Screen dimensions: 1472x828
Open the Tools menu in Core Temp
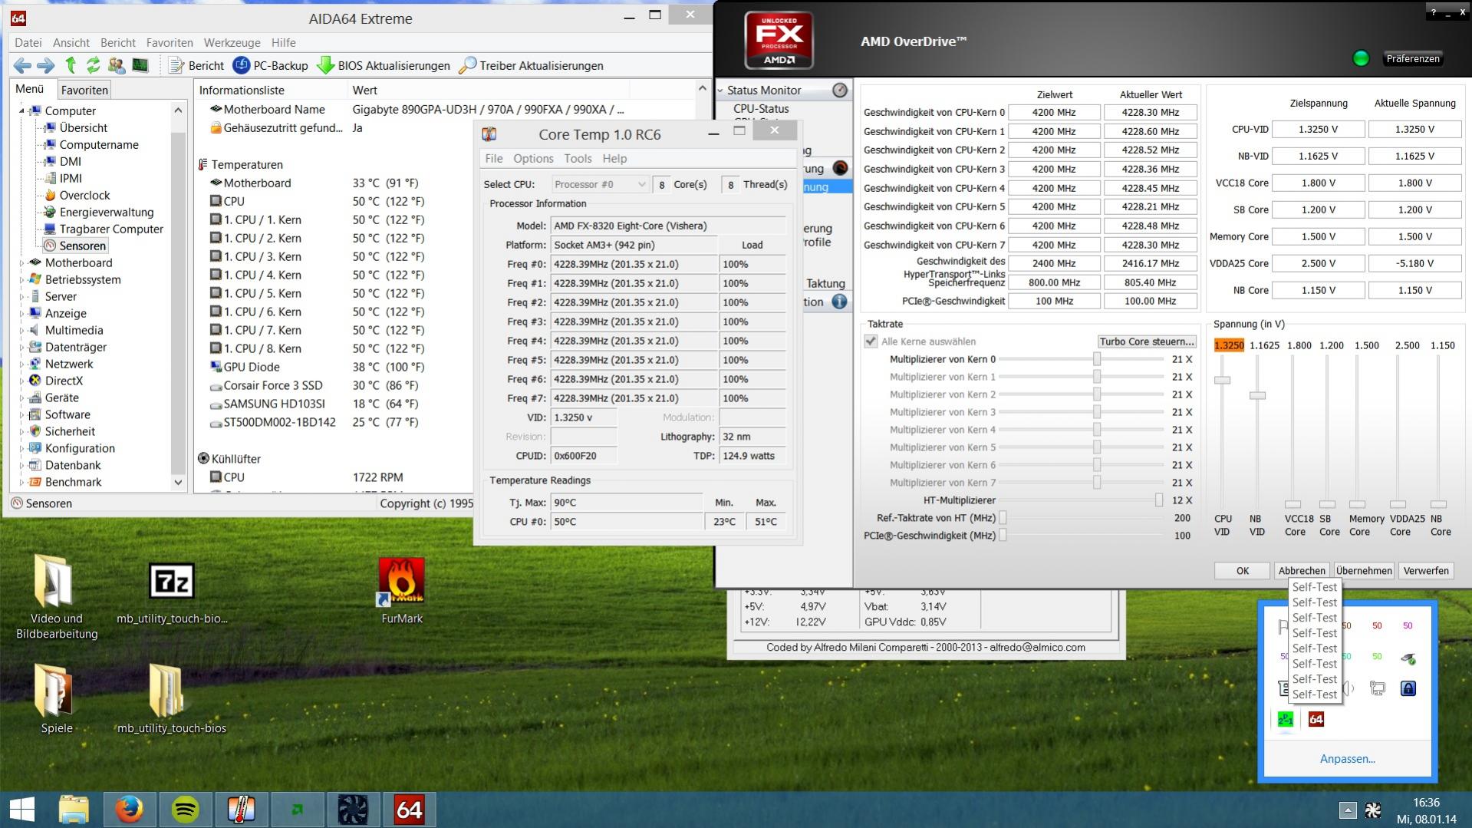point(578,159)
